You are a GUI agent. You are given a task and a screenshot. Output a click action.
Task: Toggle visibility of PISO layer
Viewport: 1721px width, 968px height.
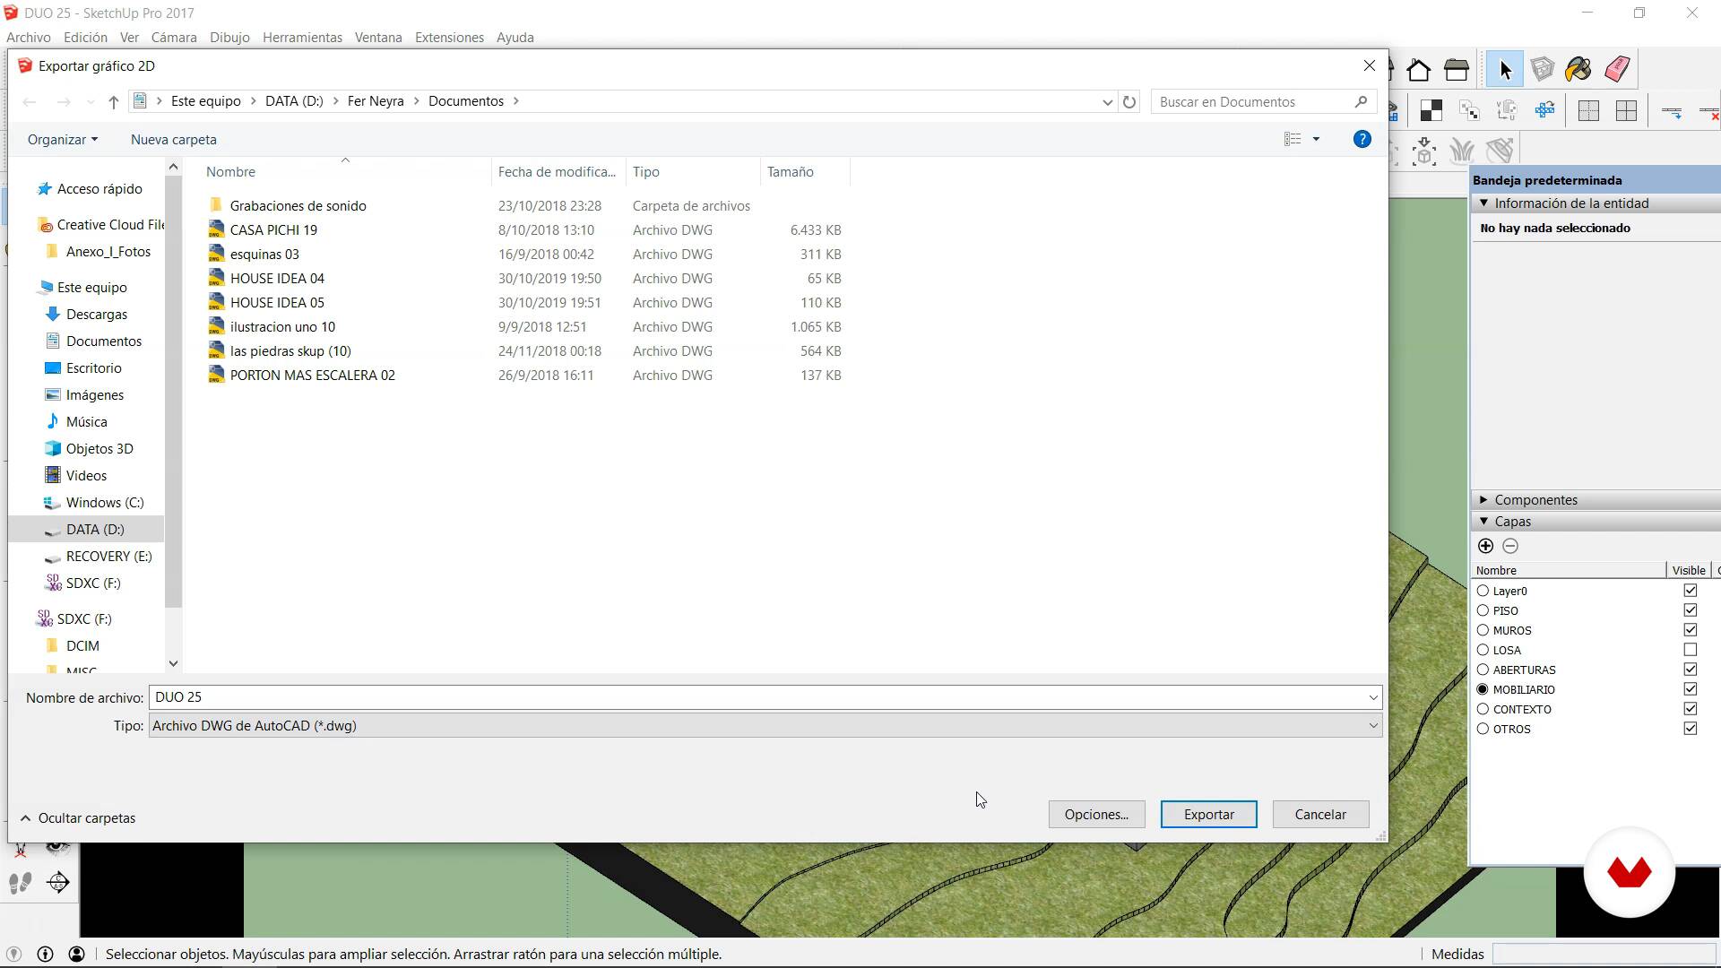[1691, 610]
